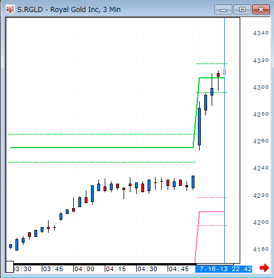274x278 pixels.
Task: Click the chart window title bar icon
Action: click(x=10, y=9)
